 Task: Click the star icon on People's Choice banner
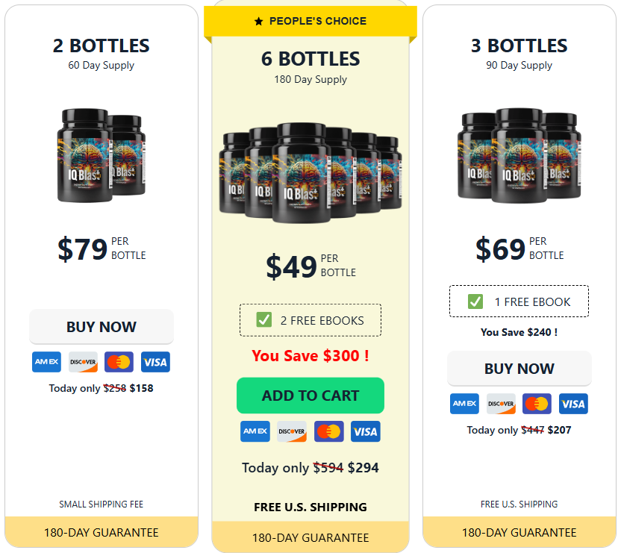258,22
